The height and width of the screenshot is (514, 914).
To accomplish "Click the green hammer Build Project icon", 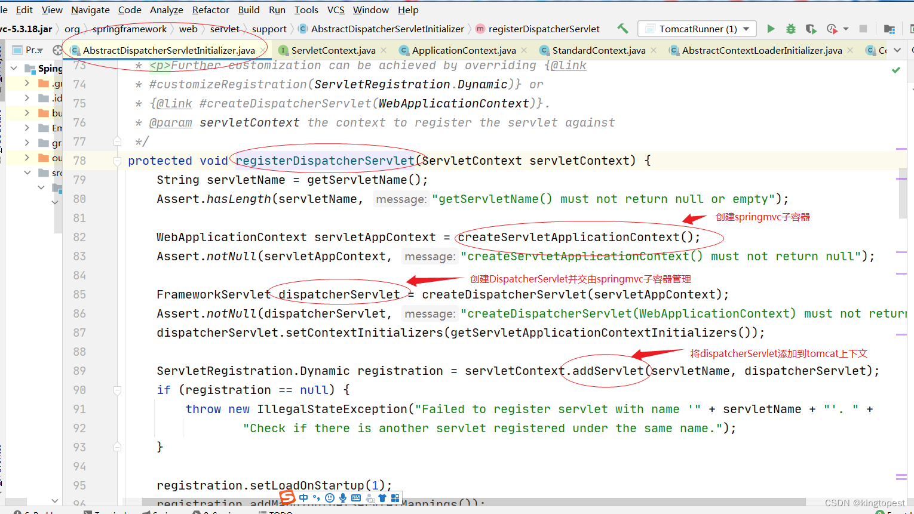I will point(622,29).
